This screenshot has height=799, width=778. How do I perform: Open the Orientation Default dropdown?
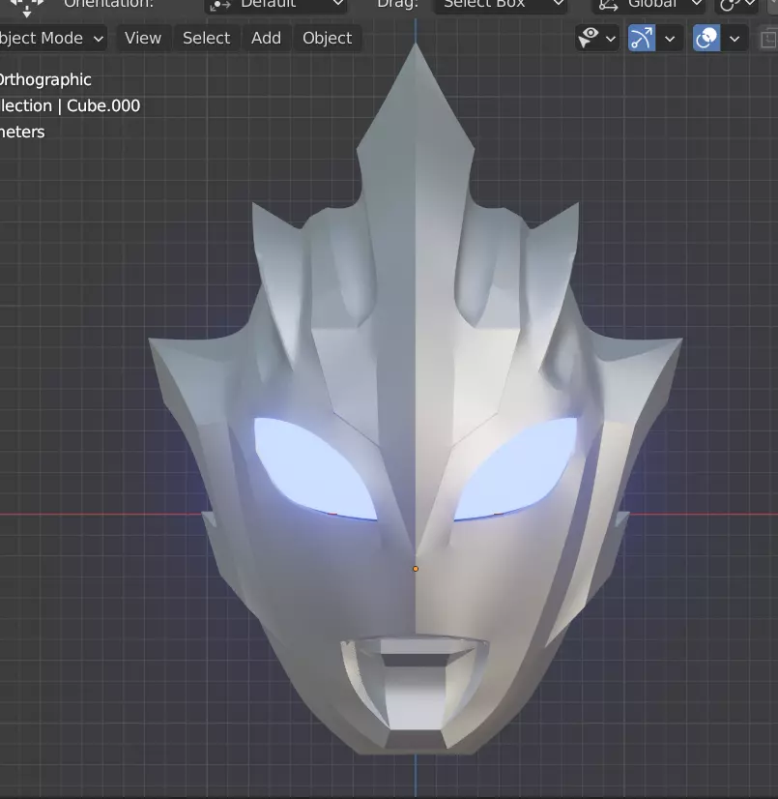276,5
